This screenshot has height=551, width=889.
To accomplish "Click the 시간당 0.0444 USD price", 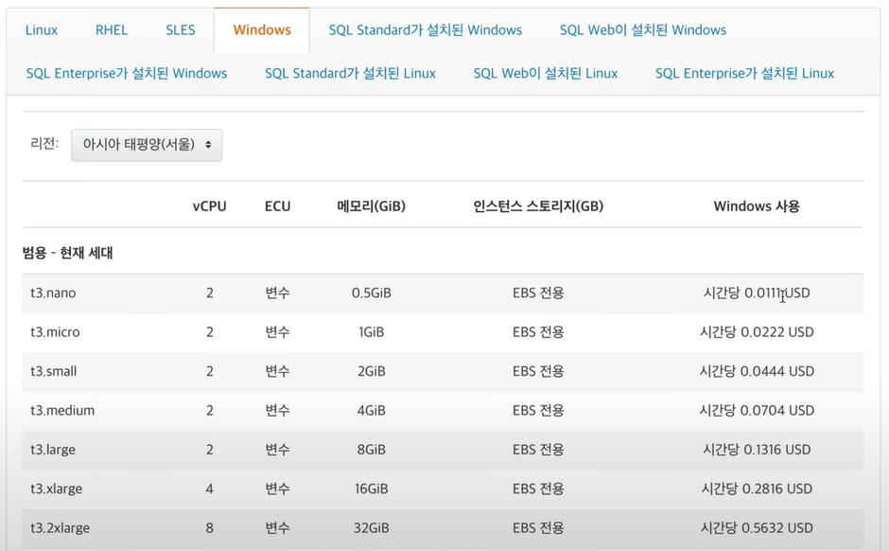I will [x=757, y=371].
